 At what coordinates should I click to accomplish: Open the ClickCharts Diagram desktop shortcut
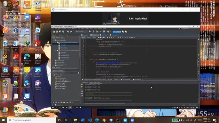5,72
